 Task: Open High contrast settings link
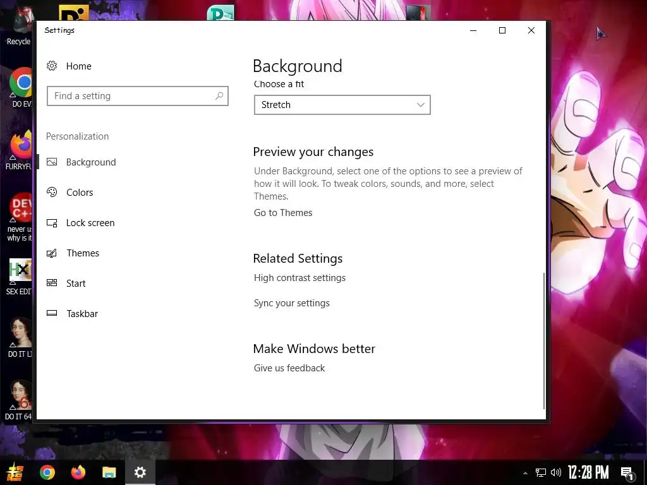(x=299, y=278)
